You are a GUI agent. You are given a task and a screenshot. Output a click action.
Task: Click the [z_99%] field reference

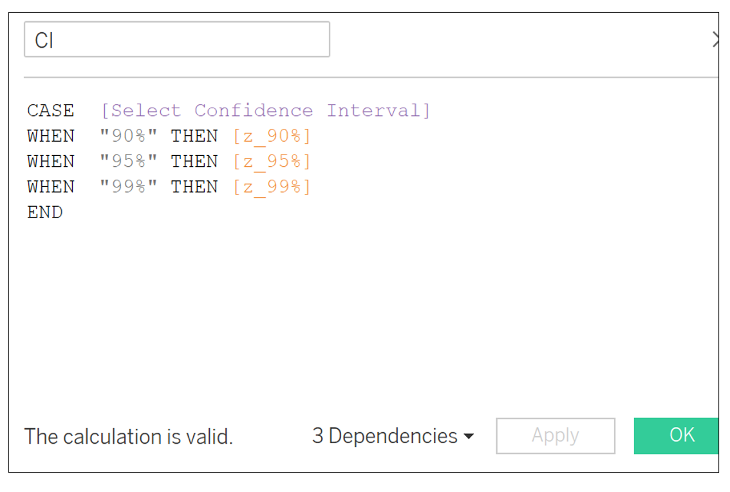(272, 187)
